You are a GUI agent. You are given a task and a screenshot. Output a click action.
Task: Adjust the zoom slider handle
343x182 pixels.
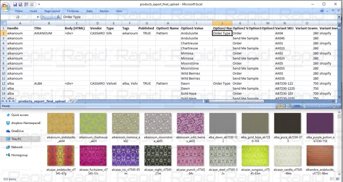pos(319,106)
